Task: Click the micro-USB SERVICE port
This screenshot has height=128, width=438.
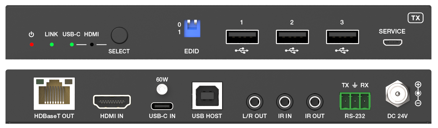Action: tap(392, 42)
